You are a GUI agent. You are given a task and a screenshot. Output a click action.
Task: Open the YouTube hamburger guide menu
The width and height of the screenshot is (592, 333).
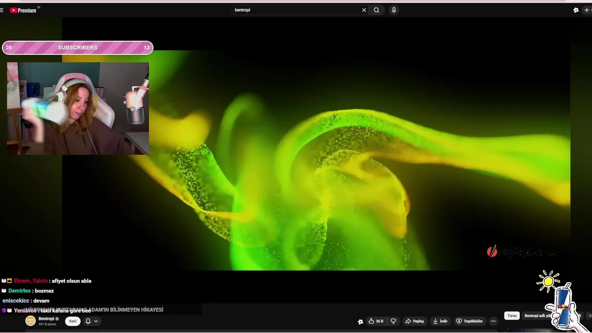coord(2,10)
